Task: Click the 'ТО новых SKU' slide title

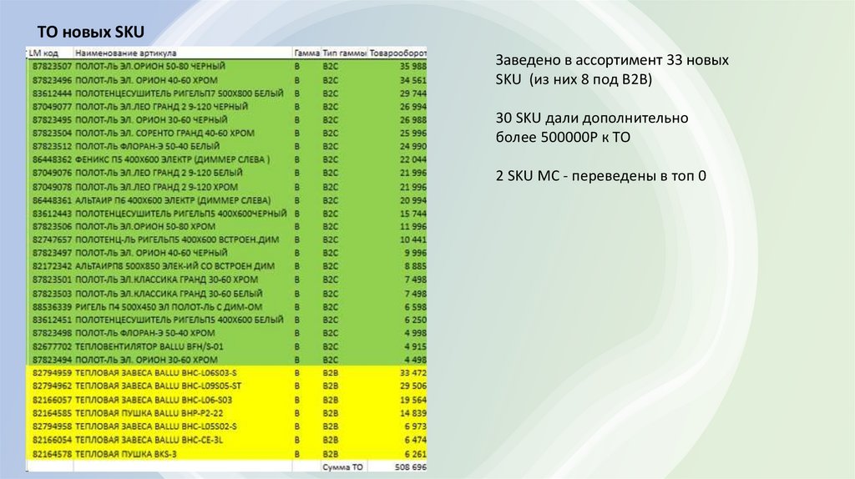Action: click(90, 33)
